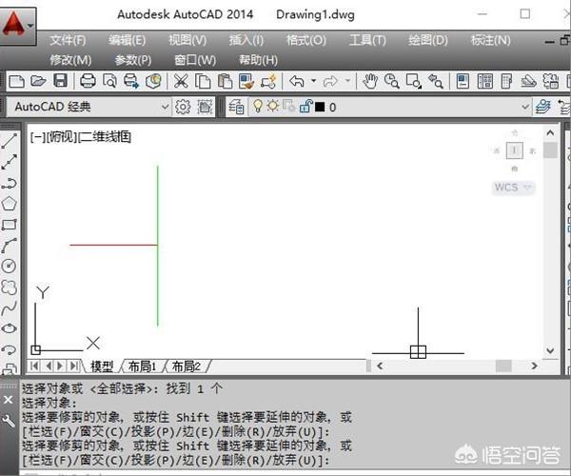The height and width of the screenshot is (476, 571).
Task: Click the My Workspace icon
Action: pos(205,107)
